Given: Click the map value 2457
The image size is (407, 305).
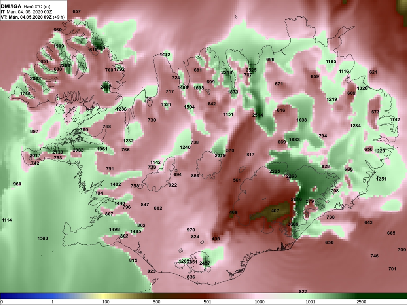Looking at the screenshot, I should pos(205,263).
